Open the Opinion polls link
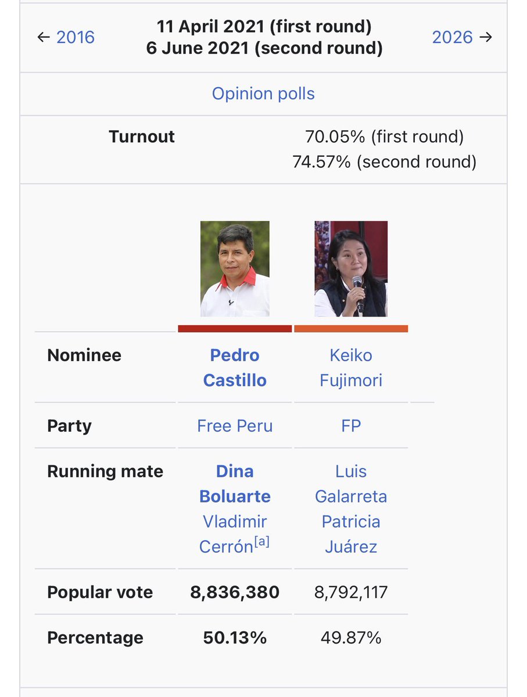This screenshot has width=527, height=697. pyautogui.click(x=263, y=94)
